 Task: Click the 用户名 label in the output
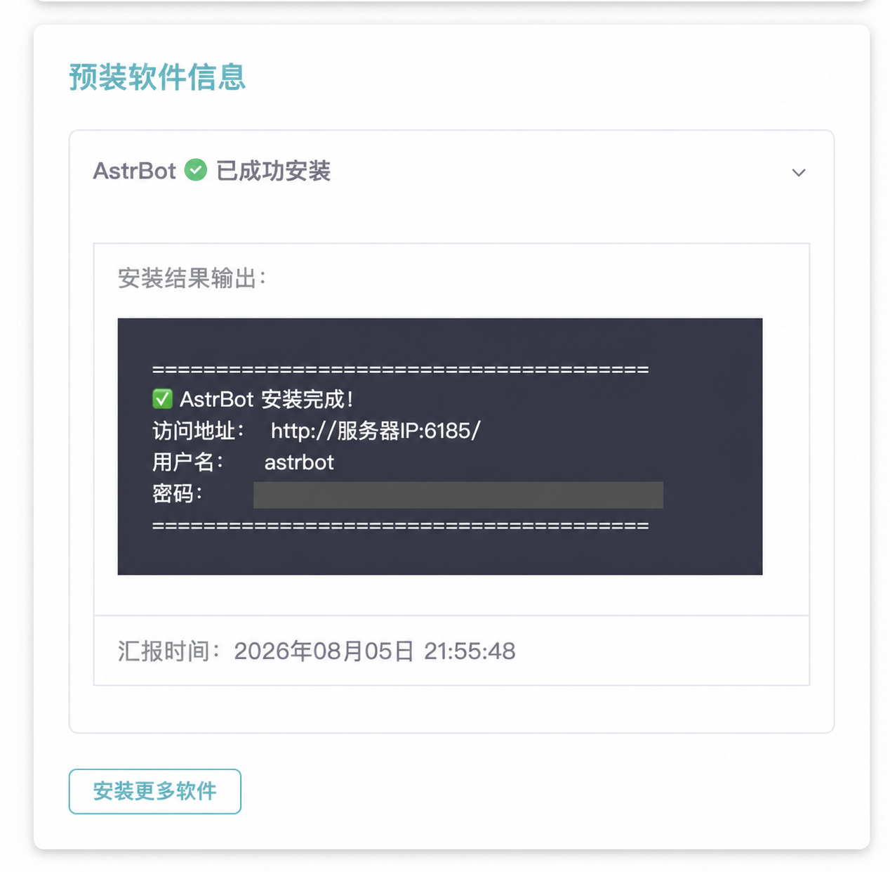tap(187, 462)
